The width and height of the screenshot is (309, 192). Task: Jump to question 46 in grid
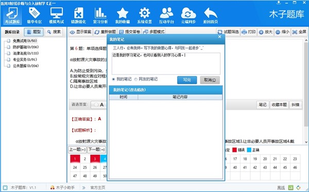[x=295, y=167]
